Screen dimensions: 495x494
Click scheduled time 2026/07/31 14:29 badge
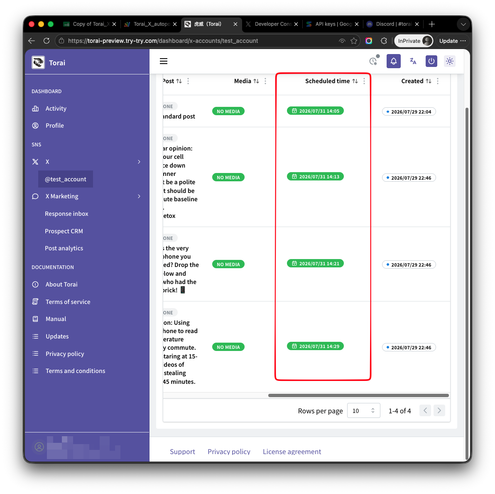315,346
